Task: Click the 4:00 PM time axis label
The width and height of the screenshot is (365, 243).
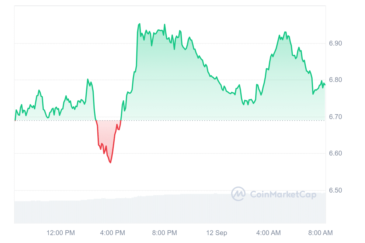Action: pyautogui.click(x=112, y=233)
